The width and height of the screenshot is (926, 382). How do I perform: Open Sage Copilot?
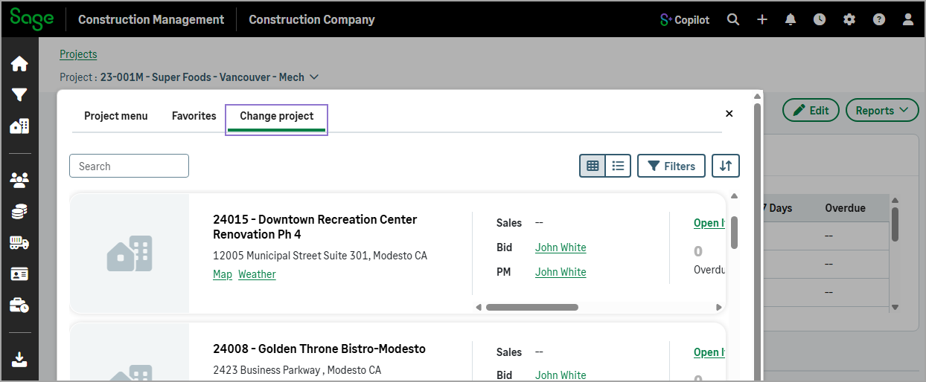[685, 20]
